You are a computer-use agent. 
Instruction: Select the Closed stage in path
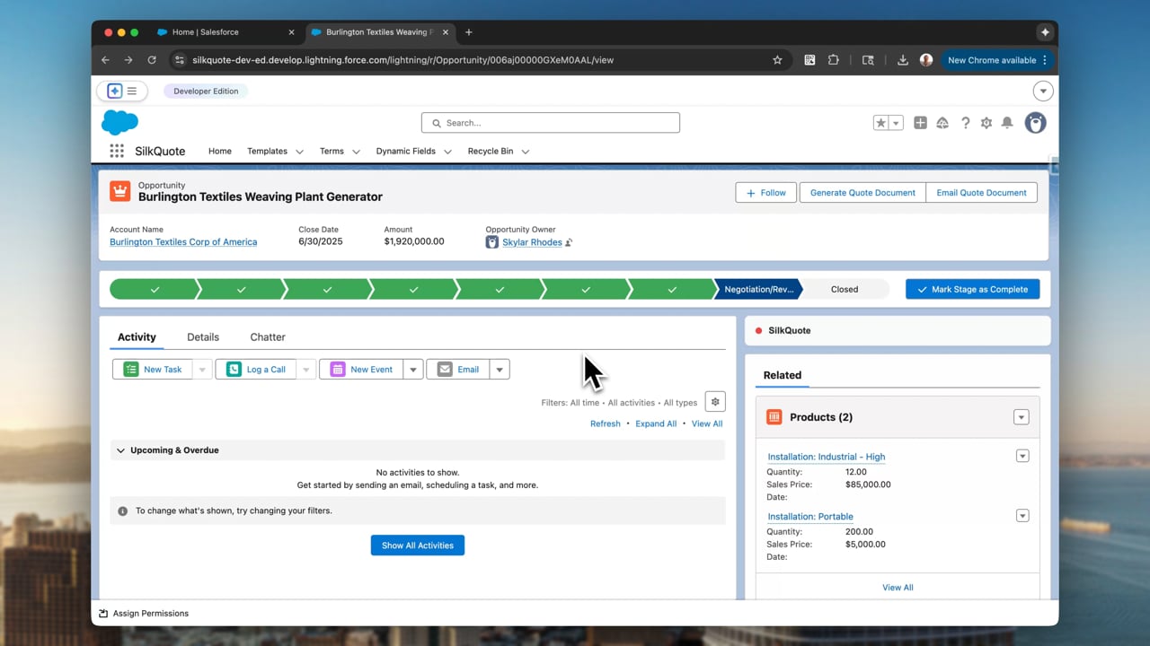[x=844, y=289]
